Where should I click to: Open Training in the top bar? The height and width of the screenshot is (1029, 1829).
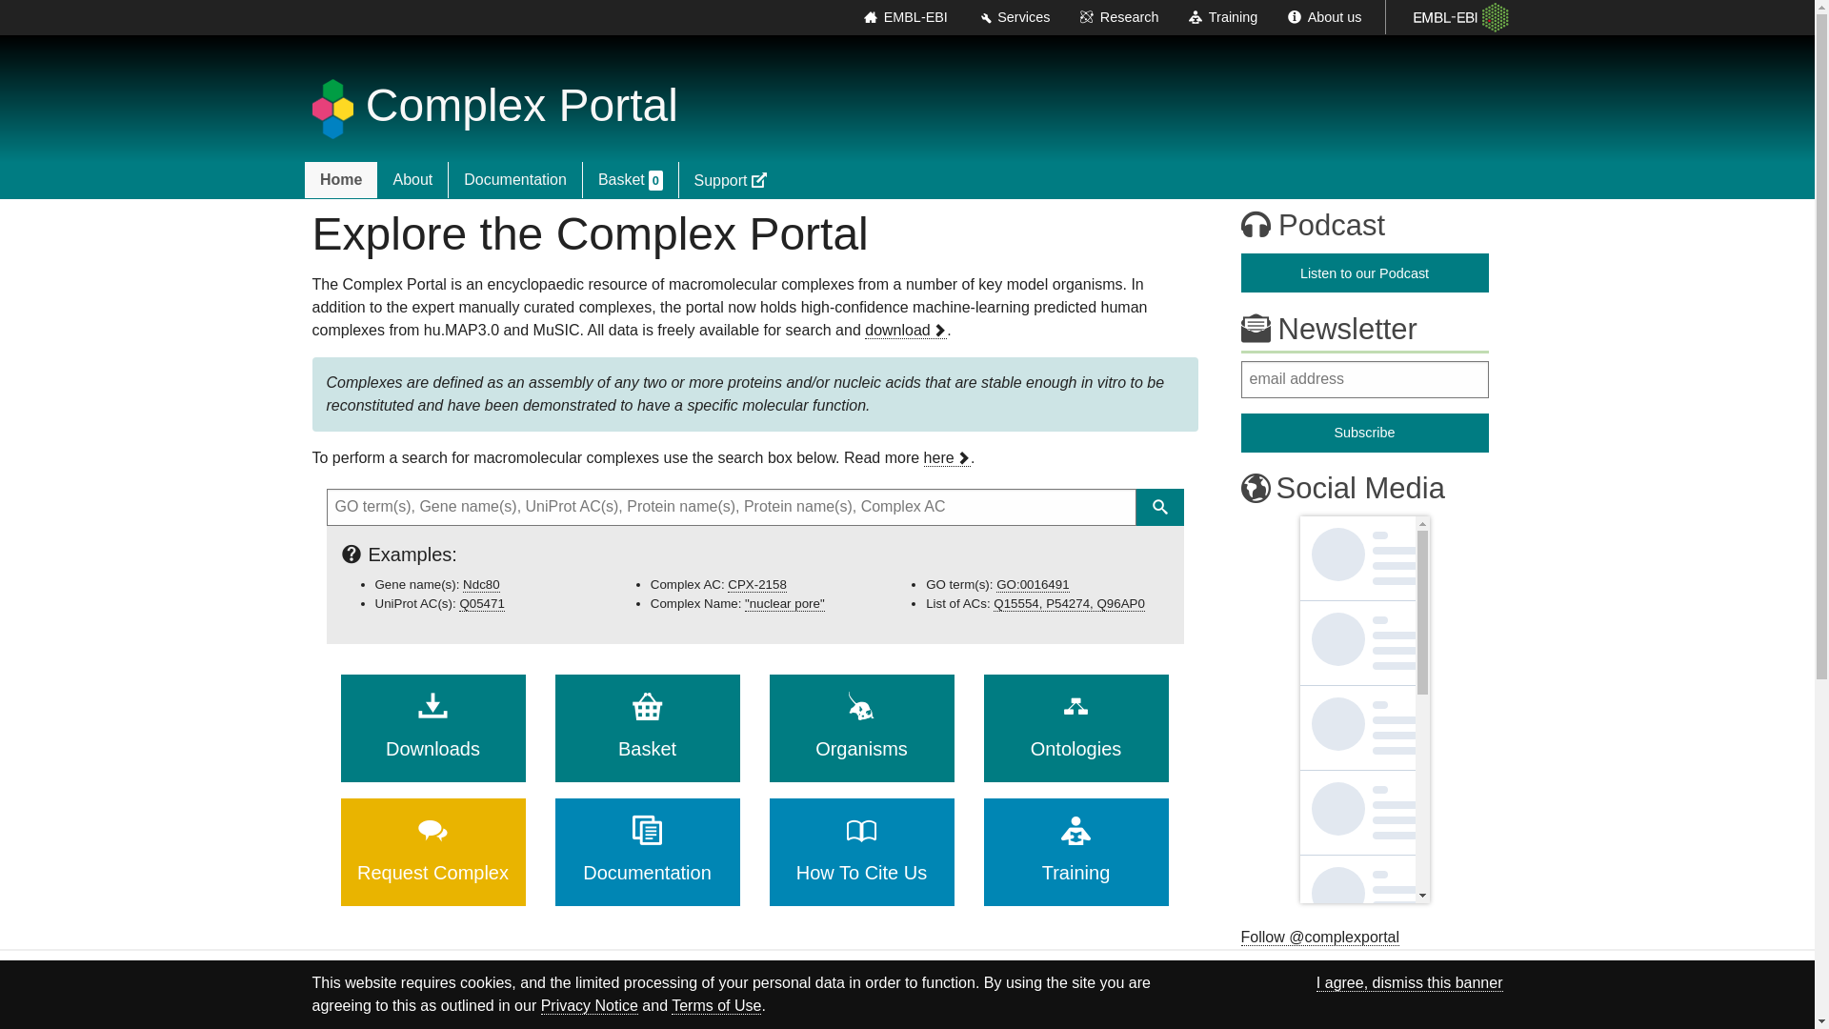pyautogui.click(x=1223, y=17)
